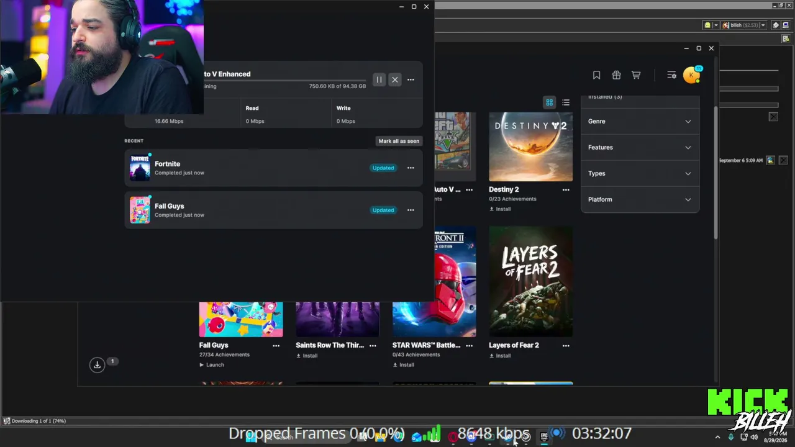Install Layers of Fear 2
This screenshot has width=795, height=447.
pyautogui.click(x=500, y=356)
